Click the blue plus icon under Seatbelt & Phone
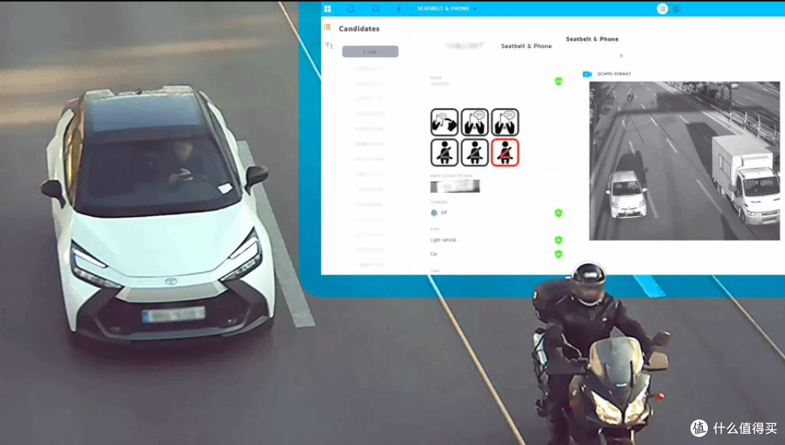This screenshot has width=785, height=445. click(x=621, y=55)
